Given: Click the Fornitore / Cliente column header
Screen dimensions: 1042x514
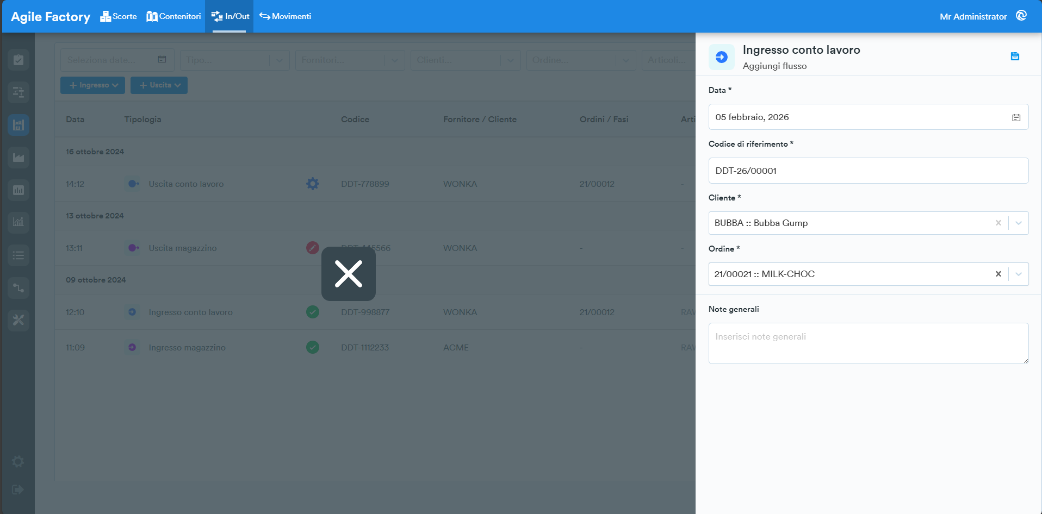Looking at the screenshot, I should click(480, 120).
